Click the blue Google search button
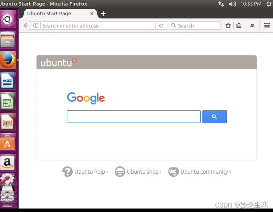 click(215, 117)
